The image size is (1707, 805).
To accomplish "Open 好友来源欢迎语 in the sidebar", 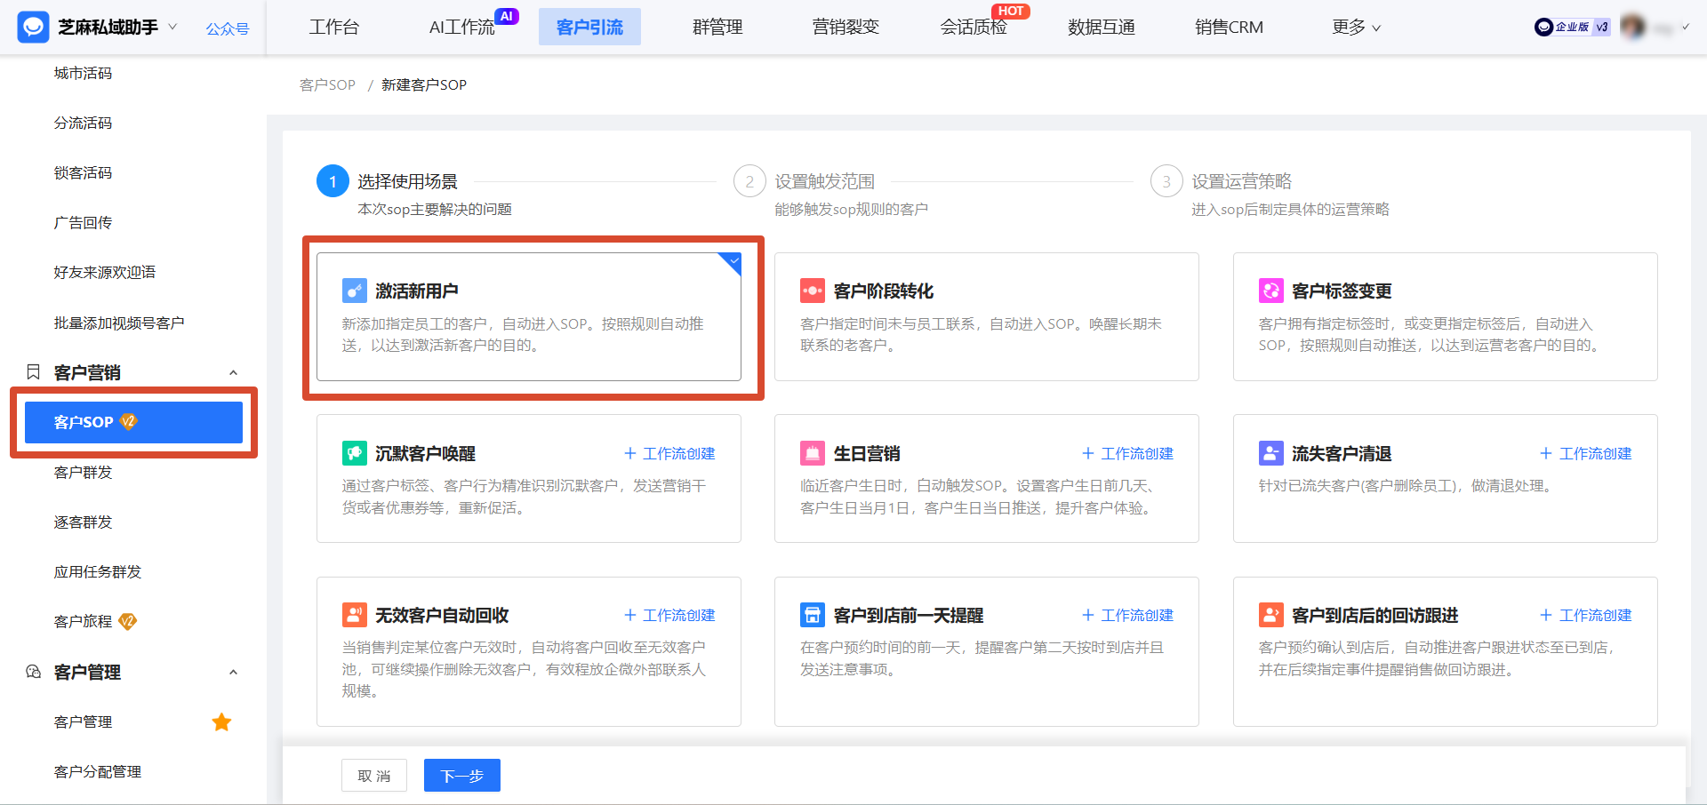I will click(x=105, y=272).
